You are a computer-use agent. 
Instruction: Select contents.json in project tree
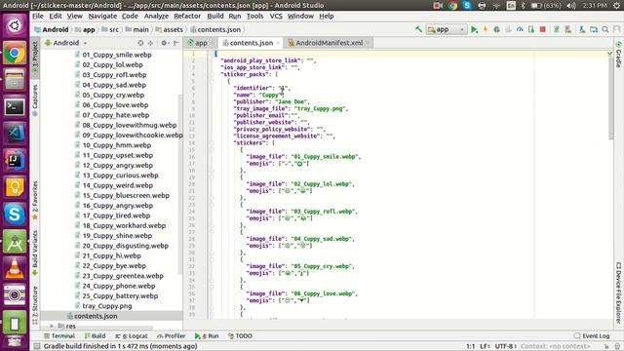click(x=96, y=316)
